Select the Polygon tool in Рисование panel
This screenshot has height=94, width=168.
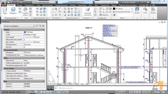click(x=53, y=15)
